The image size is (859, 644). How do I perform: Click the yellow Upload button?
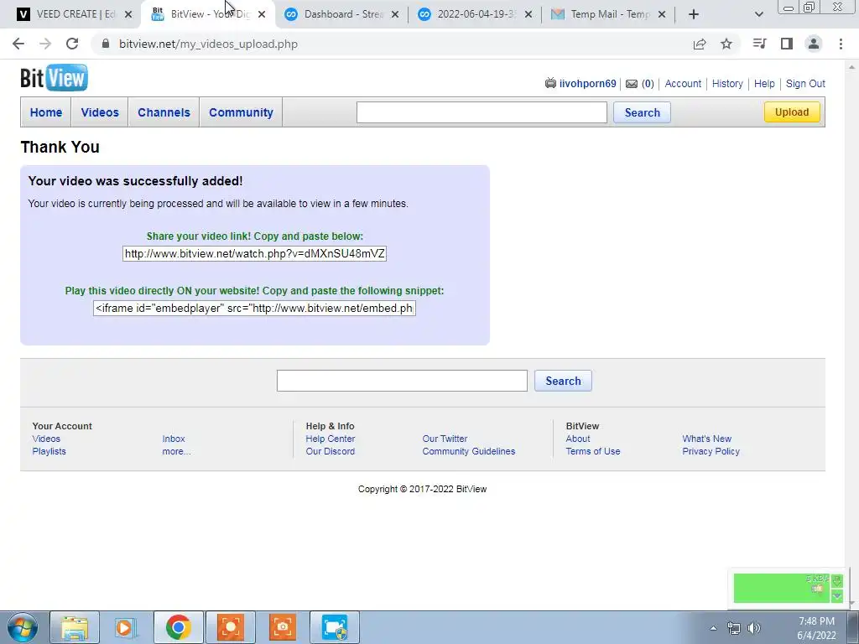(x=792, y=112)
